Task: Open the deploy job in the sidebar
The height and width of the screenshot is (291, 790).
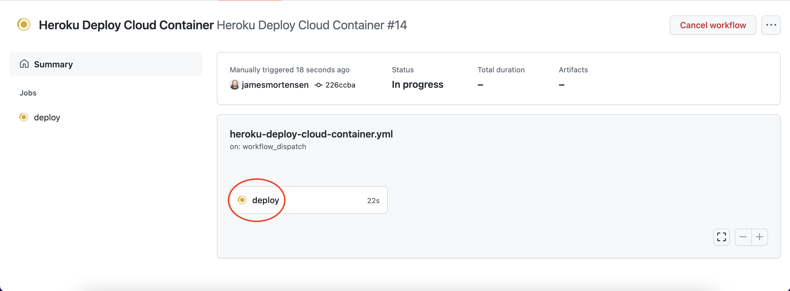Action: (47, 117)
